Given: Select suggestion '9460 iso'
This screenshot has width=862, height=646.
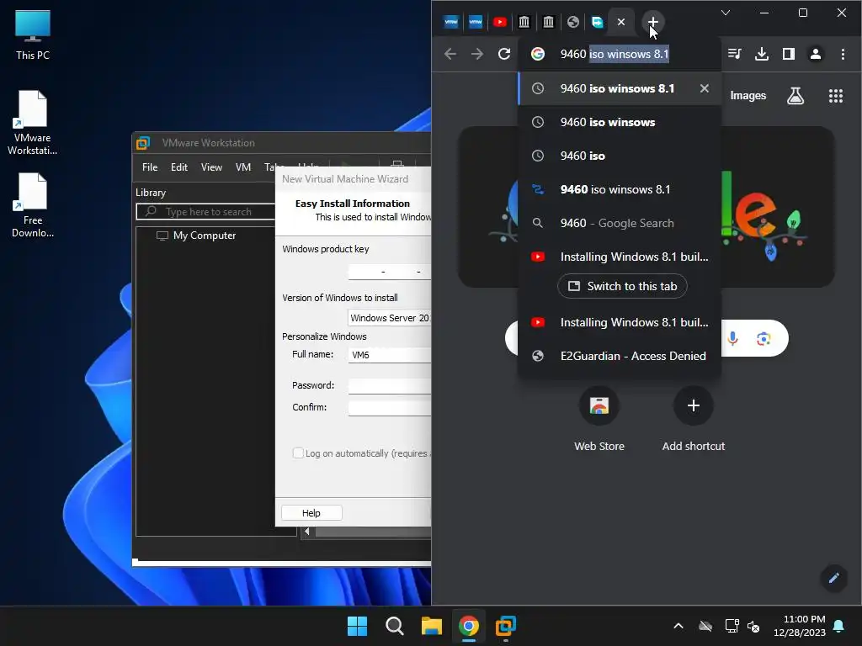Looking at the screenshot, I should click(620, 156).
